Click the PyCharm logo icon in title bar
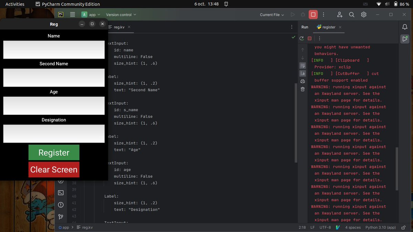 61,14
